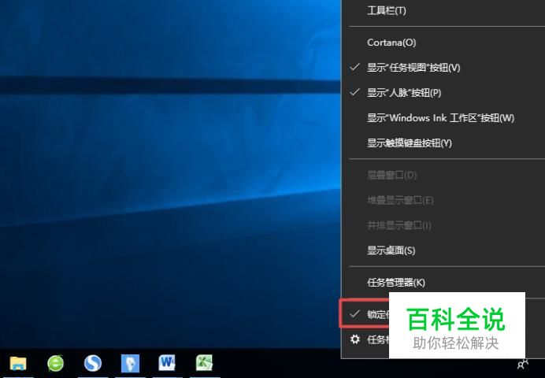Toggle 显示"人脉"按钮(P) option
Image resolution: width=545 pixels, height=378 pixels.
[x=443, y=93]
